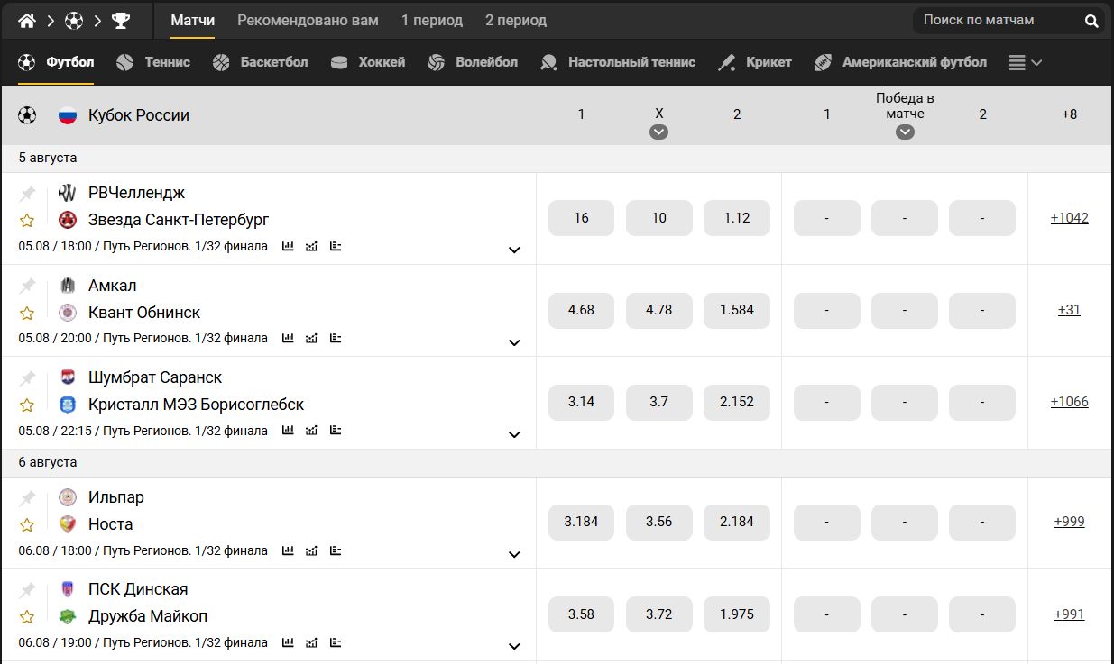
Task: Star the Амкал vs Квант Обнинск match
Action: 27,313
